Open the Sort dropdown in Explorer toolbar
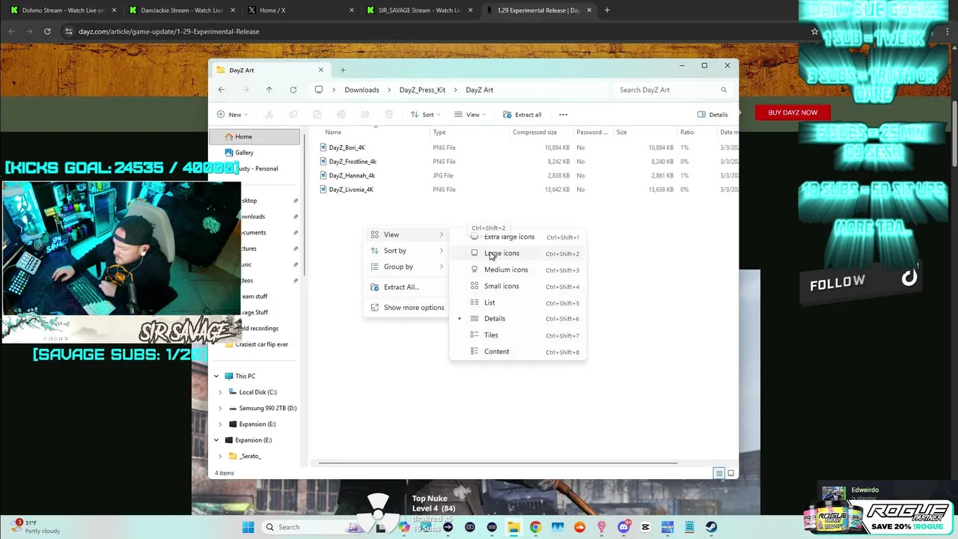The image size is (958, 539). [x=425, y=115]
